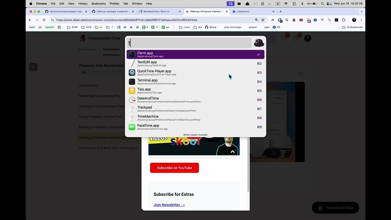The width and height of the screenshot is (391, 220).
Task: Click the scroll-up chevron on thumbnail
Action: (232, 152)
